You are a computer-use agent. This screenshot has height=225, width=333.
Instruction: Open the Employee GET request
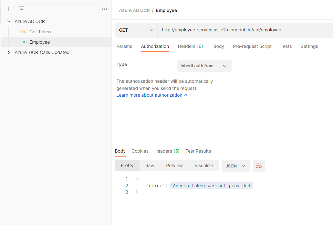click(x=39, y=42)
